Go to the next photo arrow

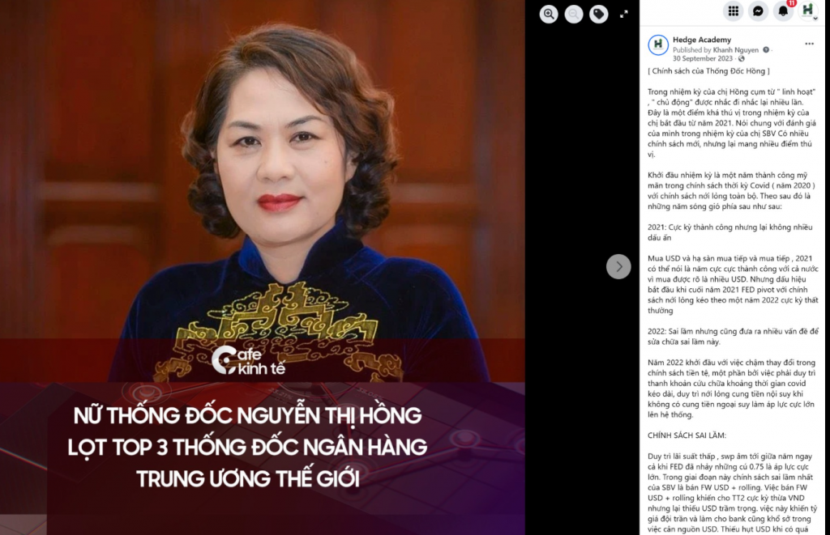618,266
